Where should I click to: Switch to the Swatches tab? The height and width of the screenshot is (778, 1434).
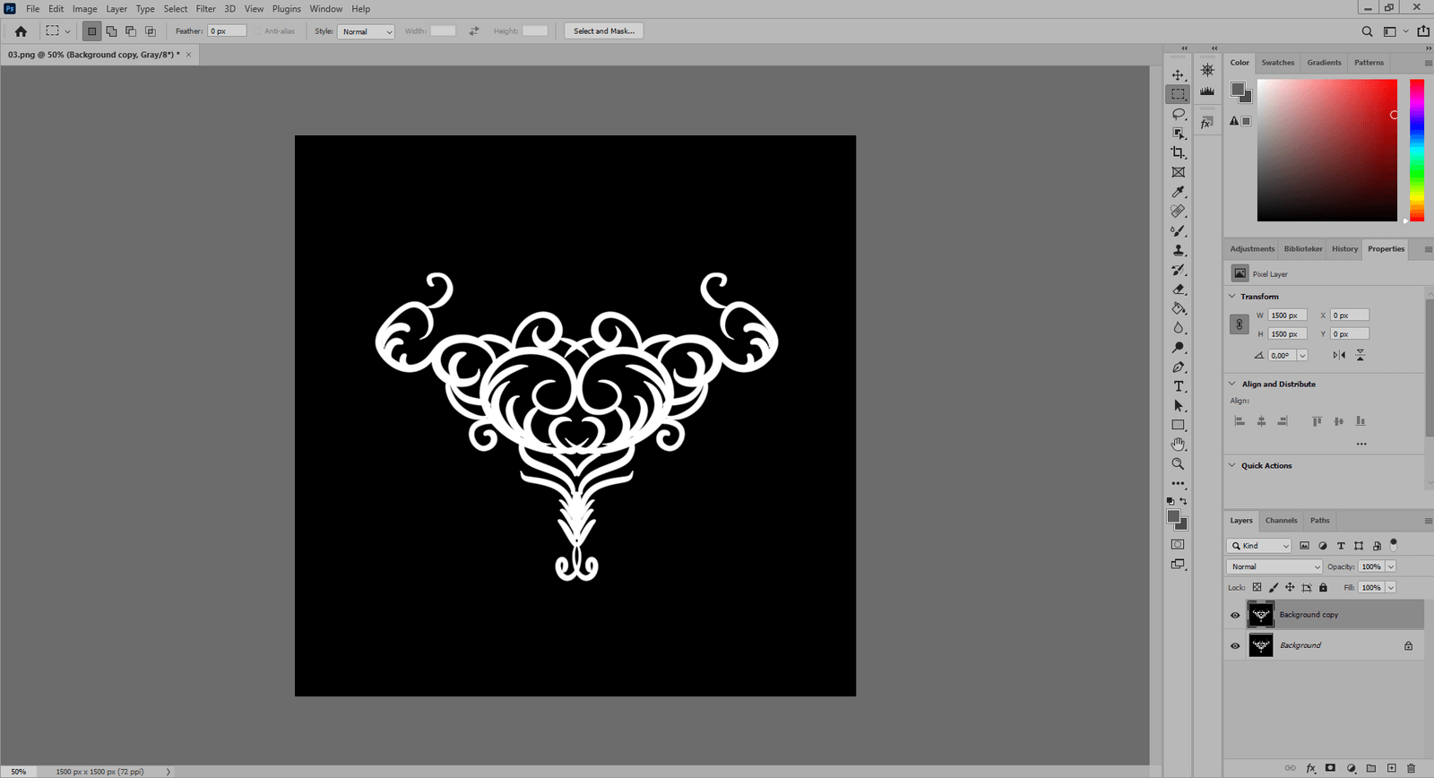tap(1278, 63)
